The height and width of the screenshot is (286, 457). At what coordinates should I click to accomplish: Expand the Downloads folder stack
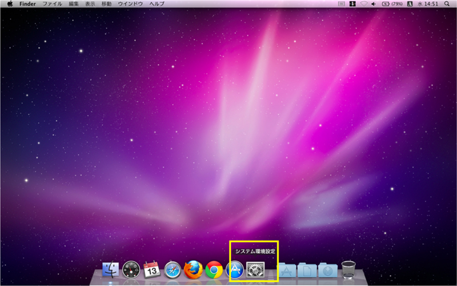[x=327, y=269]
